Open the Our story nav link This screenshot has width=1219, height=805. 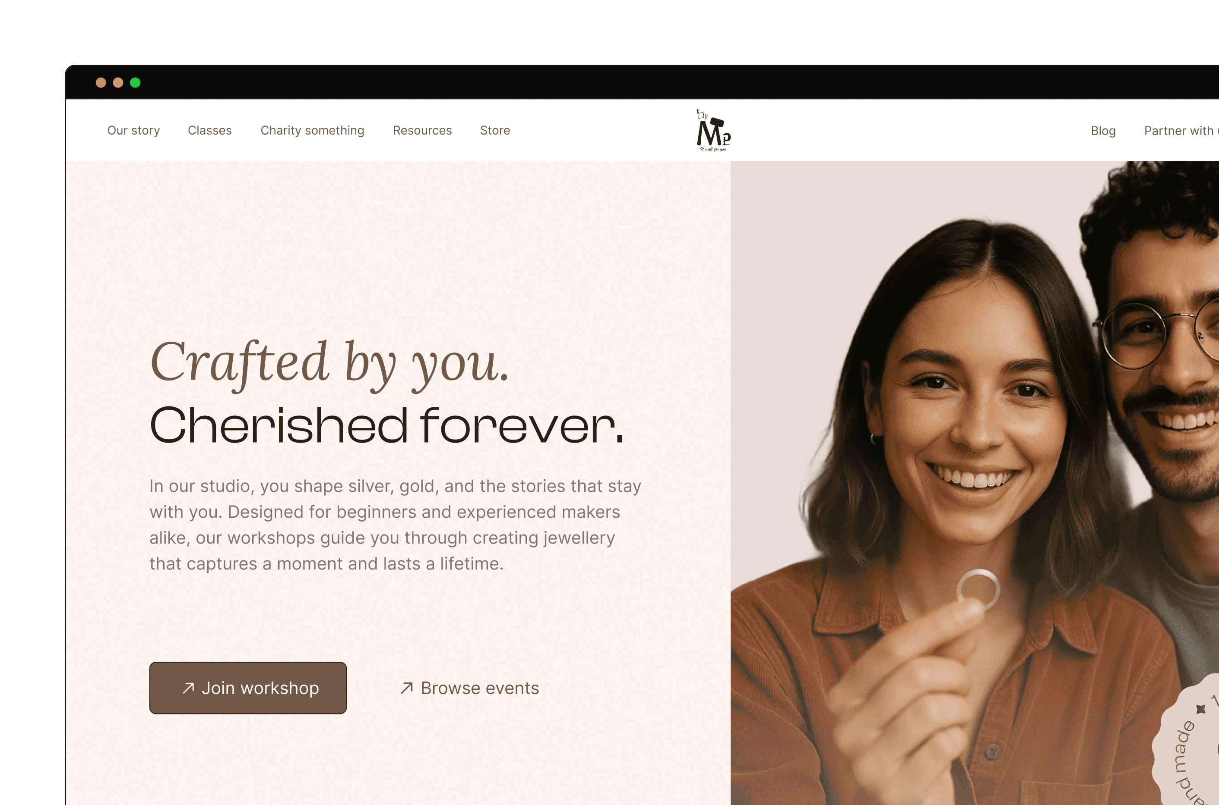point(133,130)
